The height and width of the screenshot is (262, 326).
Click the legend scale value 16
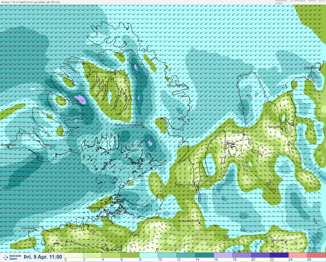point(216,259)
